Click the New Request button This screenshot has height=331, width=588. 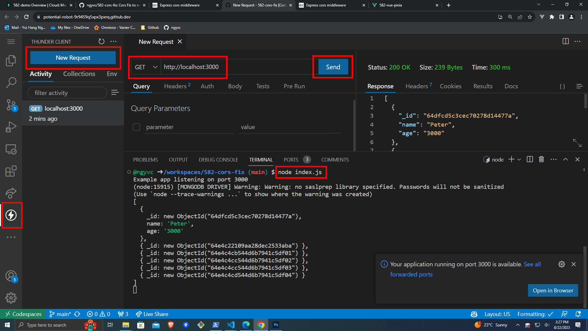(x=73, y=57)
